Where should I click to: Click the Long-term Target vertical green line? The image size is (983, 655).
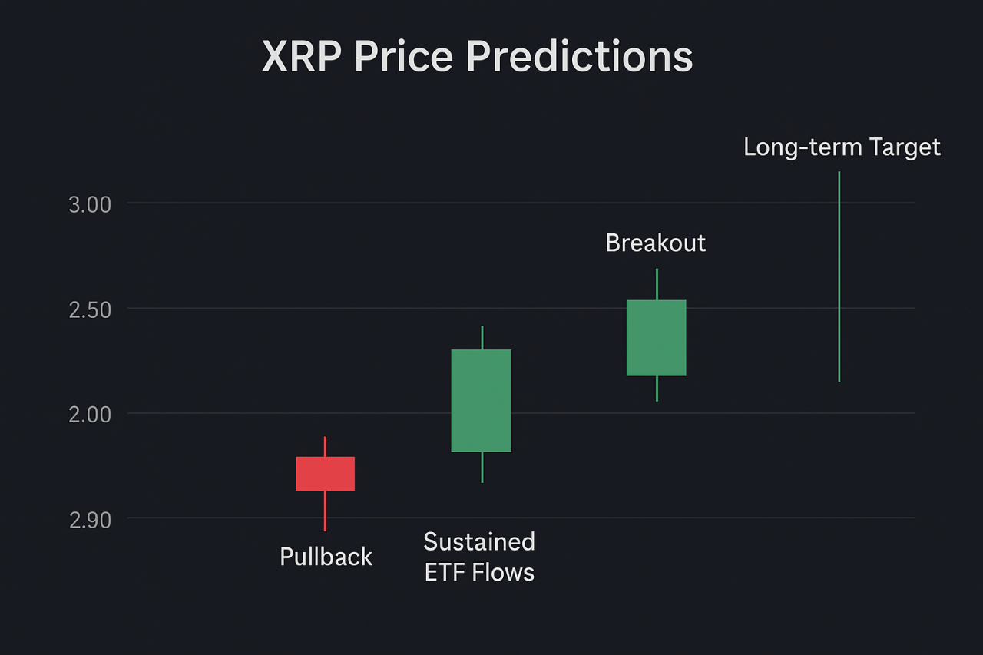839,276
